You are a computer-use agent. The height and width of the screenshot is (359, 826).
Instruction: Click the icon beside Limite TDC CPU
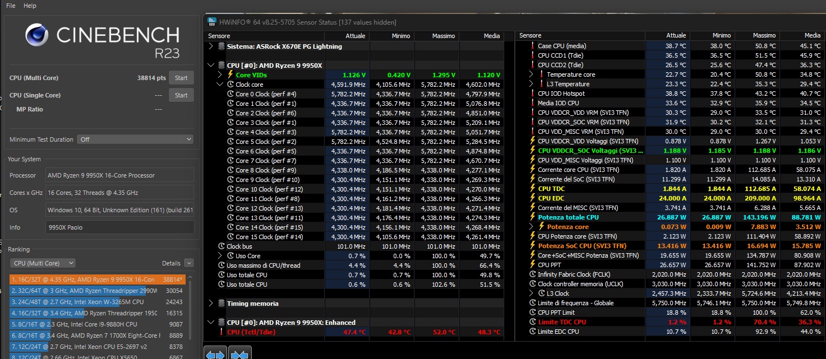pos(533,322)
